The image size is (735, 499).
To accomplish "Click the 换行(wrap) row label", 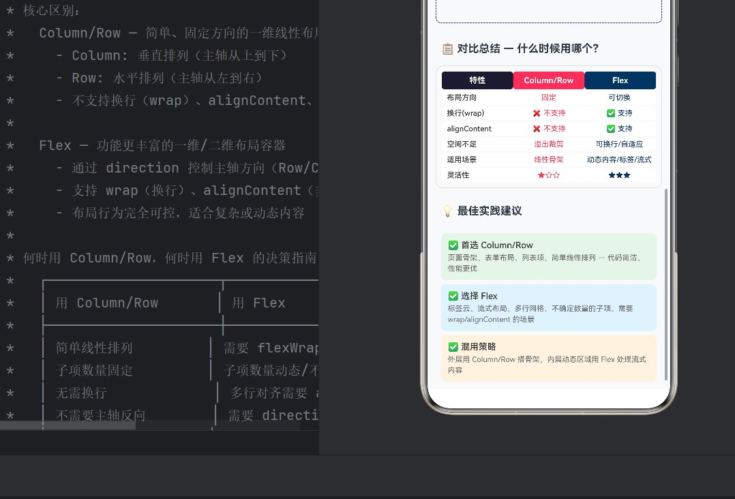I will (x=466, y=113).
